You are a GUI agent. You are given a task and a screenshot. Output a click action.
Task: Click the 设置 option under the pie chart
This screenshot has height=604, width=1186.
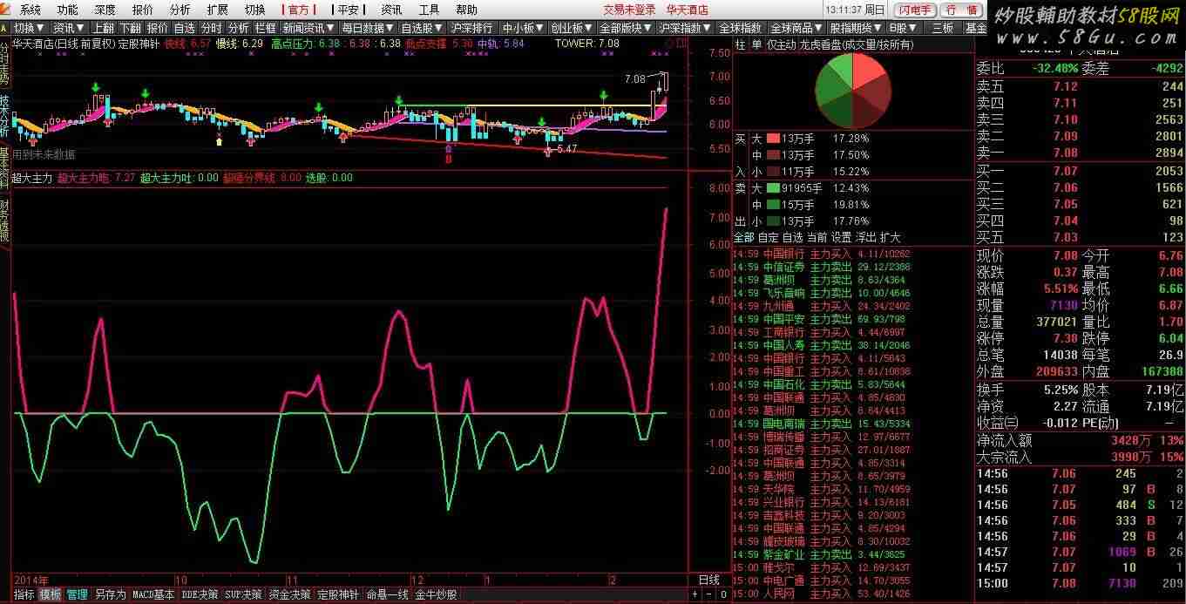tap(841, 237)
